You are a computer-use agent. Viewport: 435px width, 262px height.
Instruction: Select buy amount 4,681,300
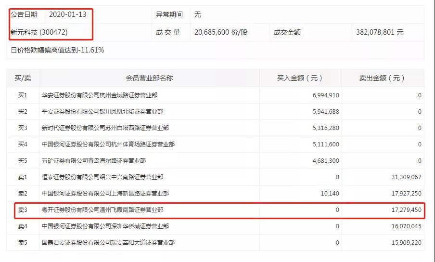tap(326, 161)
